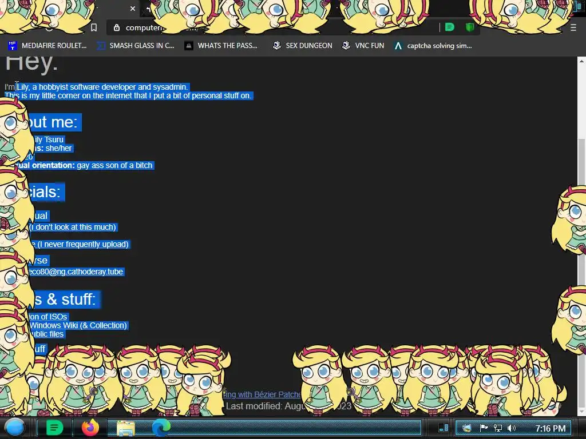
Task: Open the WHATS THE PASS... bookmark
Action: [221, 46]
